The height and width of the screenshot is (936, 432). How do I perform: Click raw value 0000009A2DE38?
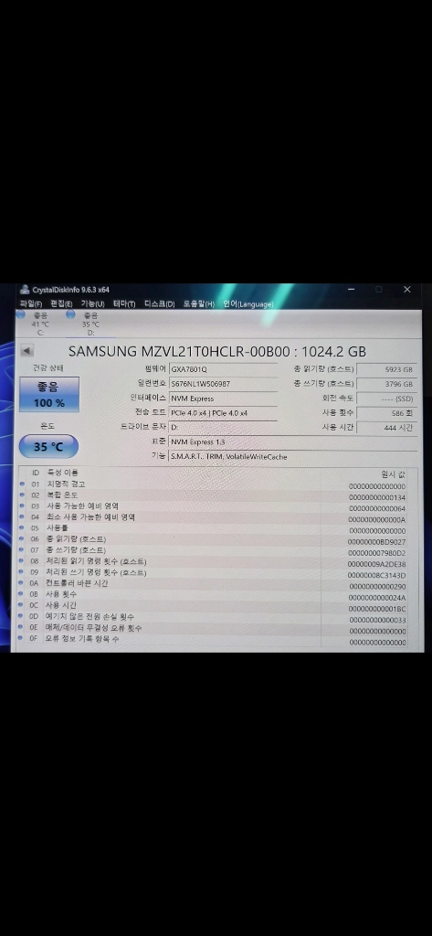(x=377, y=564)
